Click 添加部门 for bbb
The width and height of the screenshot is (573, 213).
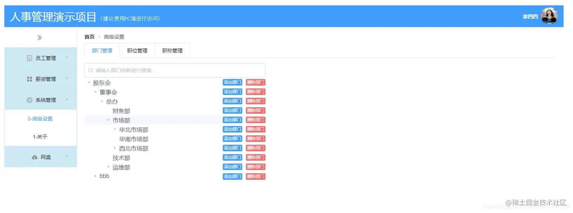[x=232, y=176]
